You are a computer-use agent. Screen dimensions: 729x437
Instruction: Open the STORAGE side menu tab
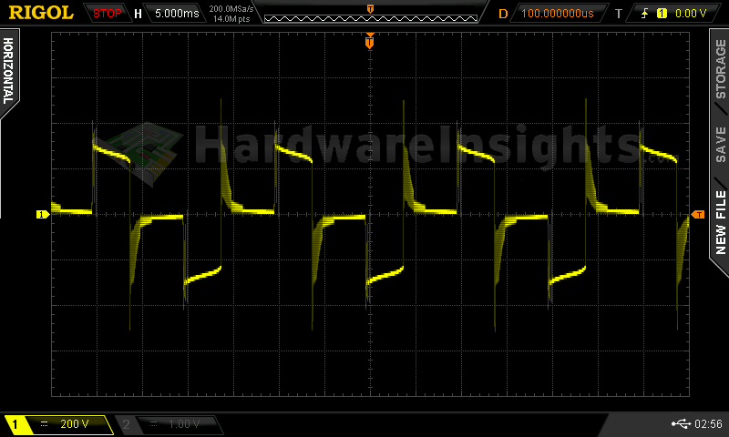[720, 68]
